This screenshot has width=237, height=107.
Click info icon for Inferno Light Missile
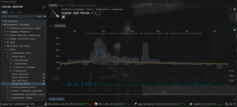coord(44,74)
